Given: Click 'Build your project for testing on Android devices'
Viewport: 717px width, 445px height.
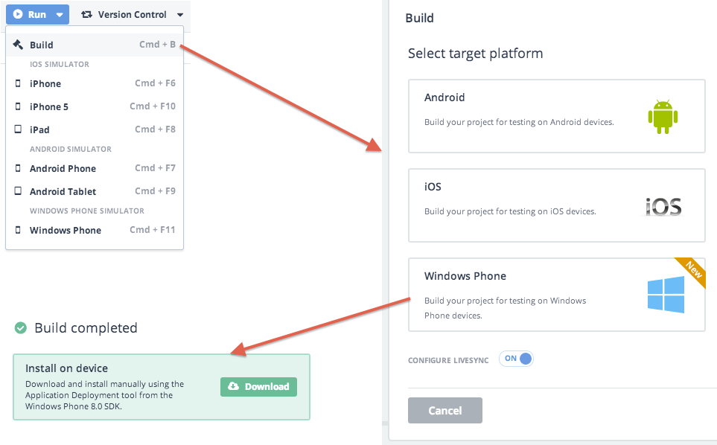Looking at the screenshot, I should (519, 122).
